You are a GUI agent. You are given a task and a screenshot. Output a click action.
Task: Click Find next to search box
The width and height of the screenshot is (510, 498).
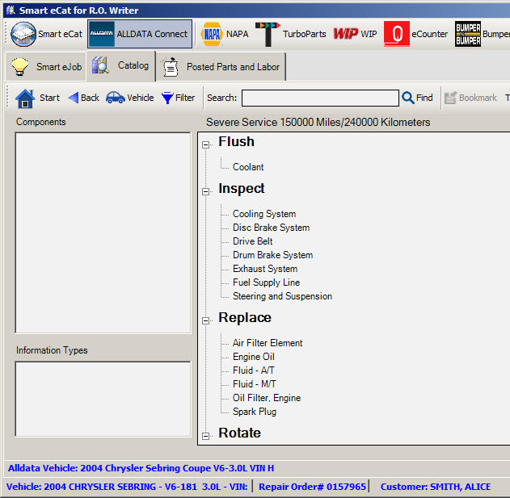pyautogui.click(x=417, y=98)
